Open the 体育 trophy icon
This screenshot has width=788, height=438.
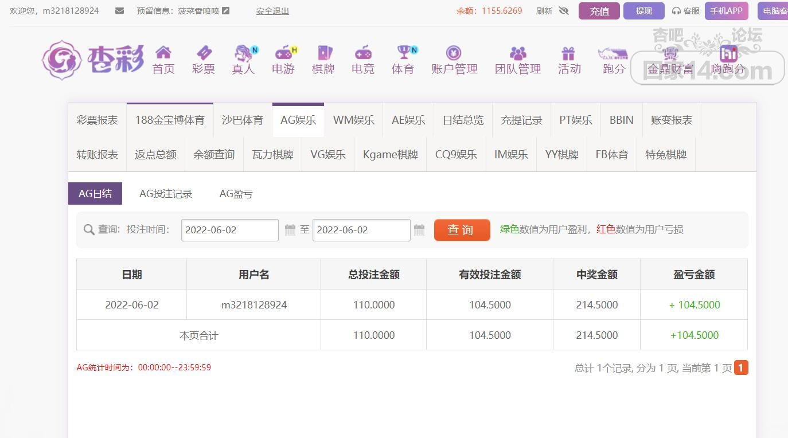point(404,53)
